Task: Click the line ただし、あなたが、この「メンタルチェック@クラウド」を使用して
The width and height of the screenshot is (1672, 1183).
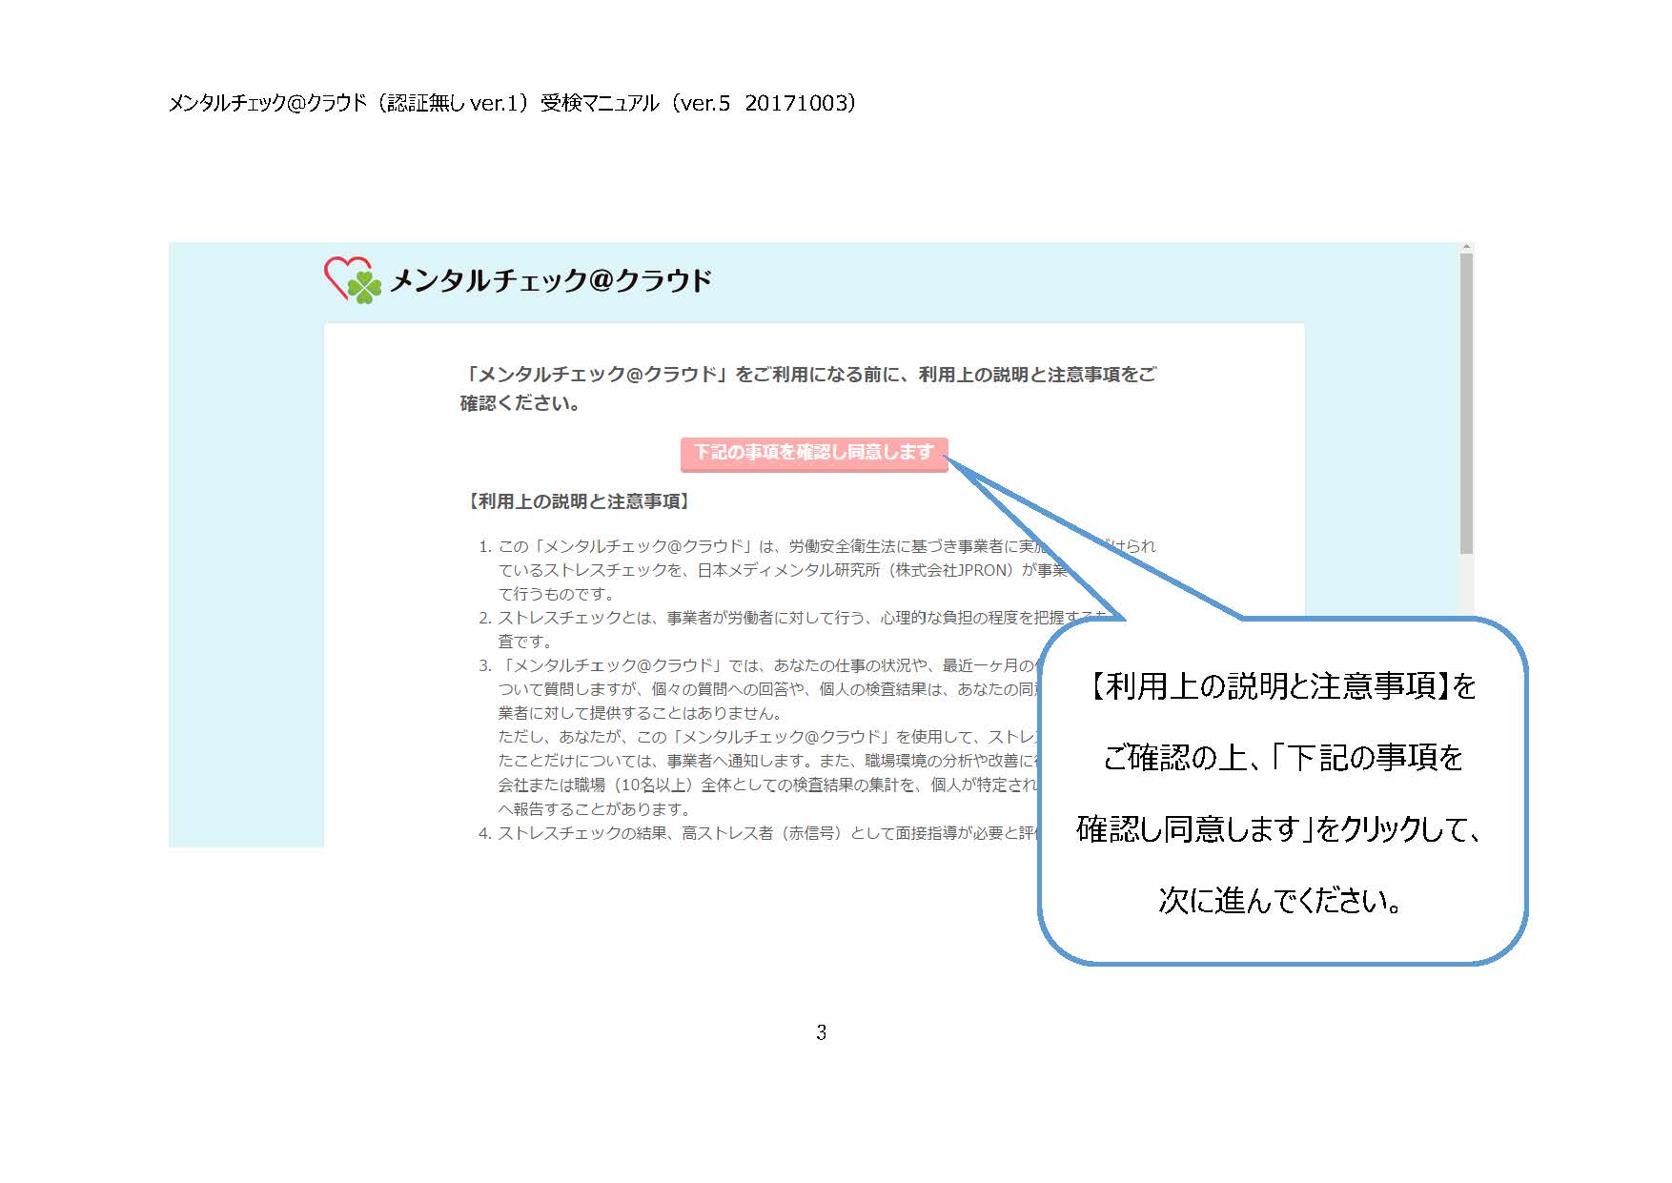Action: [767, 737]
